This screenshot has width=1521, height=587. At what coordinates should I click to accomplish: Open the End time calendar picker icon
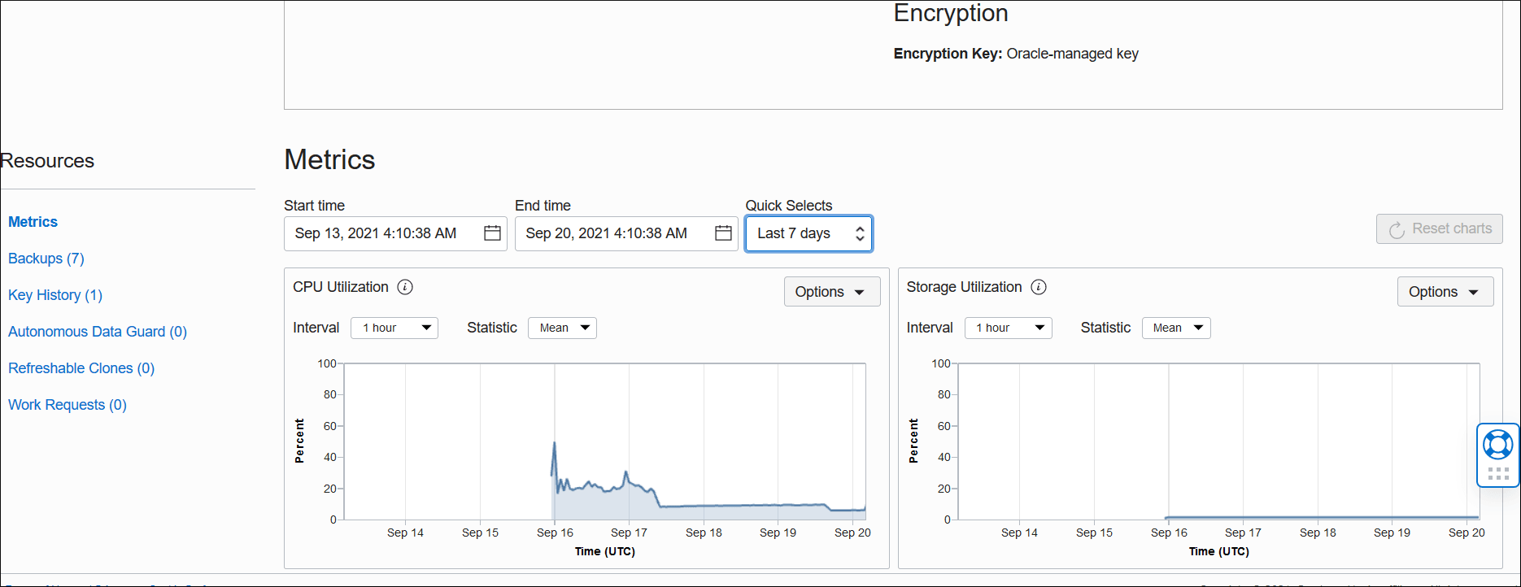coord(723,233)
